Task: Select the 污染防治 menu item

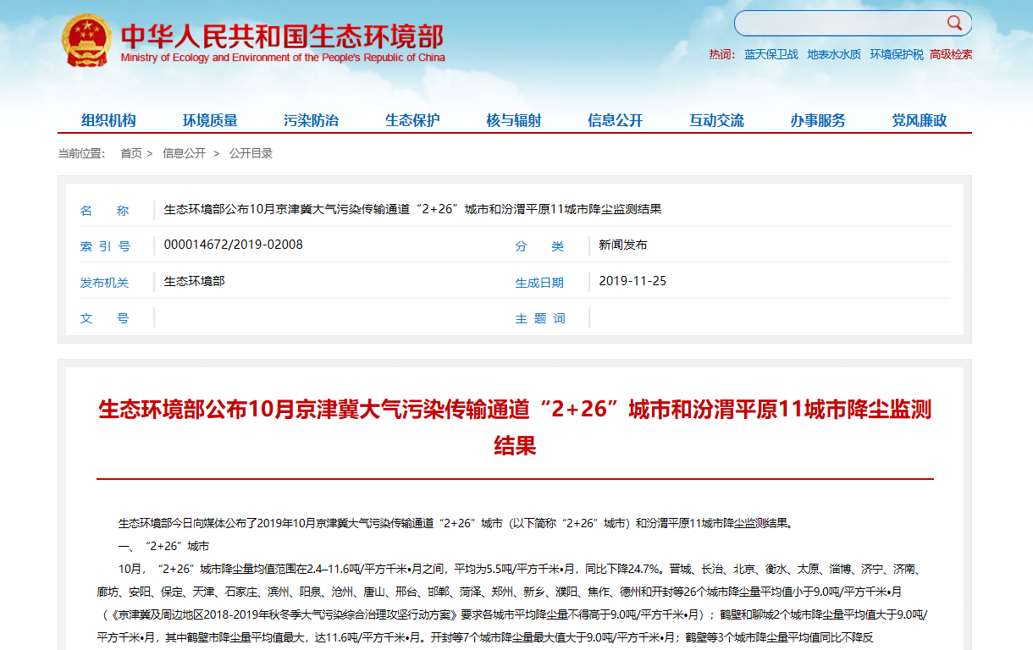Action: point(312,119)
